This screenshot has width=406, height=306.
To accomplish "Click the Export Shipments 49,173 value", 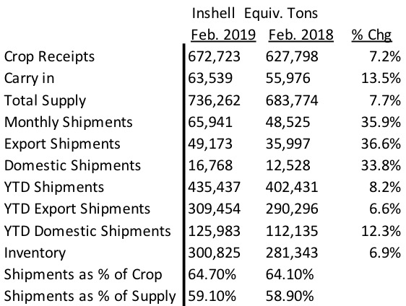I will tap(210, 144).
